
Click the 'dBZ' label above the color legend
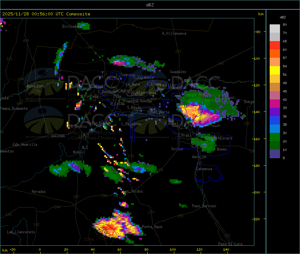pos(283,17)
